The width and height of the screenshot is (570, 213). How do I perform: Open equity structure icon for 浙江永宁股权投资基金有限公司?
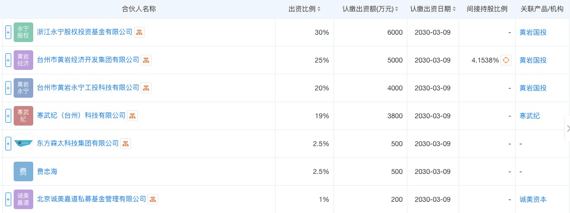tap(139, 32)
